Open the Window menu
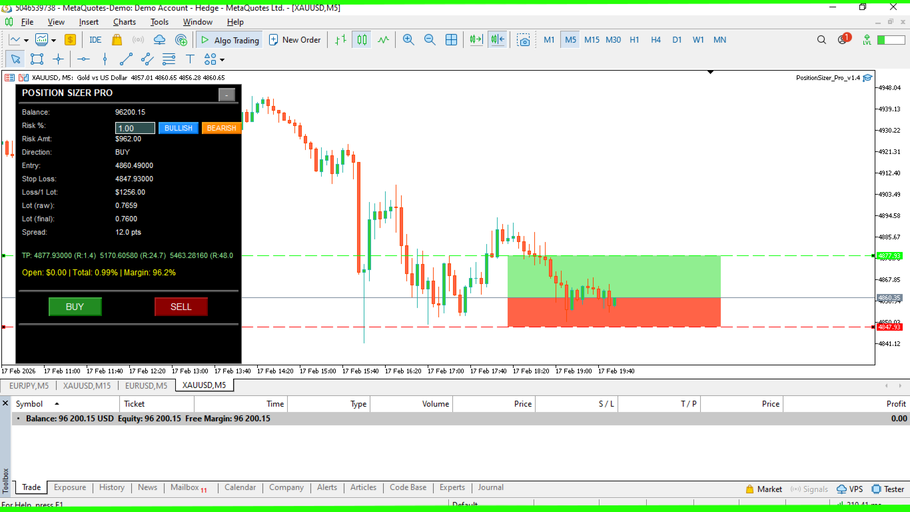Screen dimensions: 910x512 point(198,22)
